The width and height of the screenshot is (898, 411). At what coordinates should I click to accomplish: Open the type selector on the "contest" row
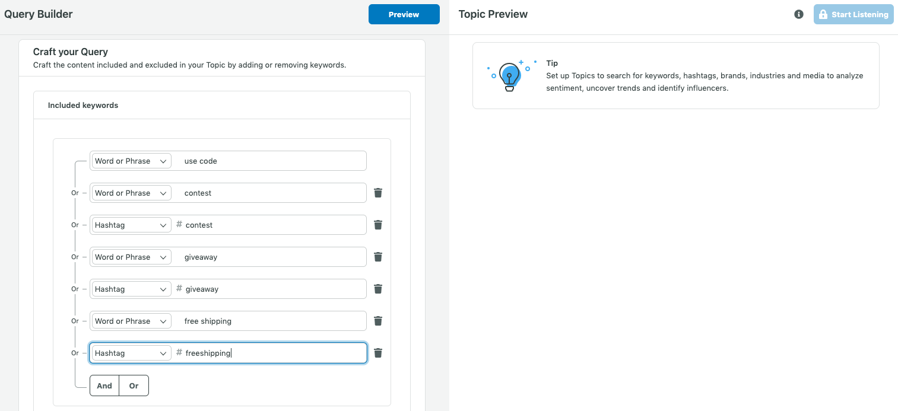click(131, 193)
